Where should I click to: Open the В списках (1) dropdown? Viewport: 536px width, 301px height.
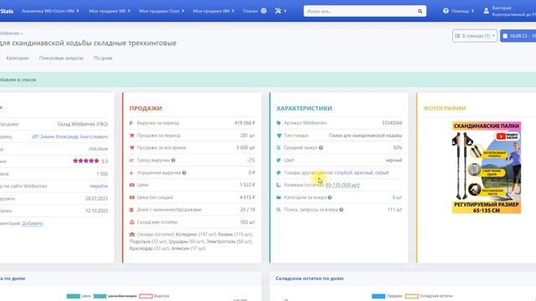(475, 36)
